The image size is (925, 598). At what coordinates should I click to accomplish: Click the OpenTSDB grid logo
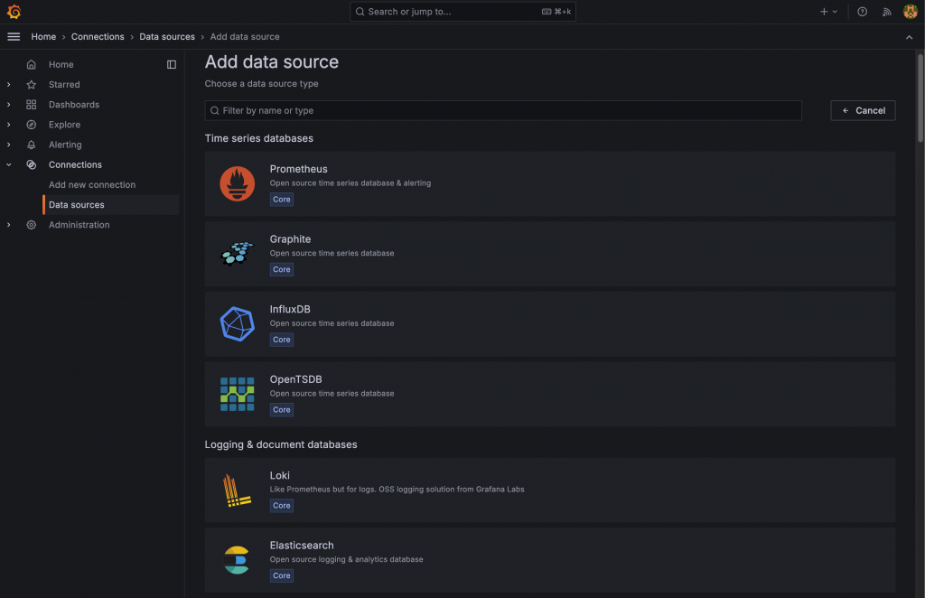click(x=238, y=394)
